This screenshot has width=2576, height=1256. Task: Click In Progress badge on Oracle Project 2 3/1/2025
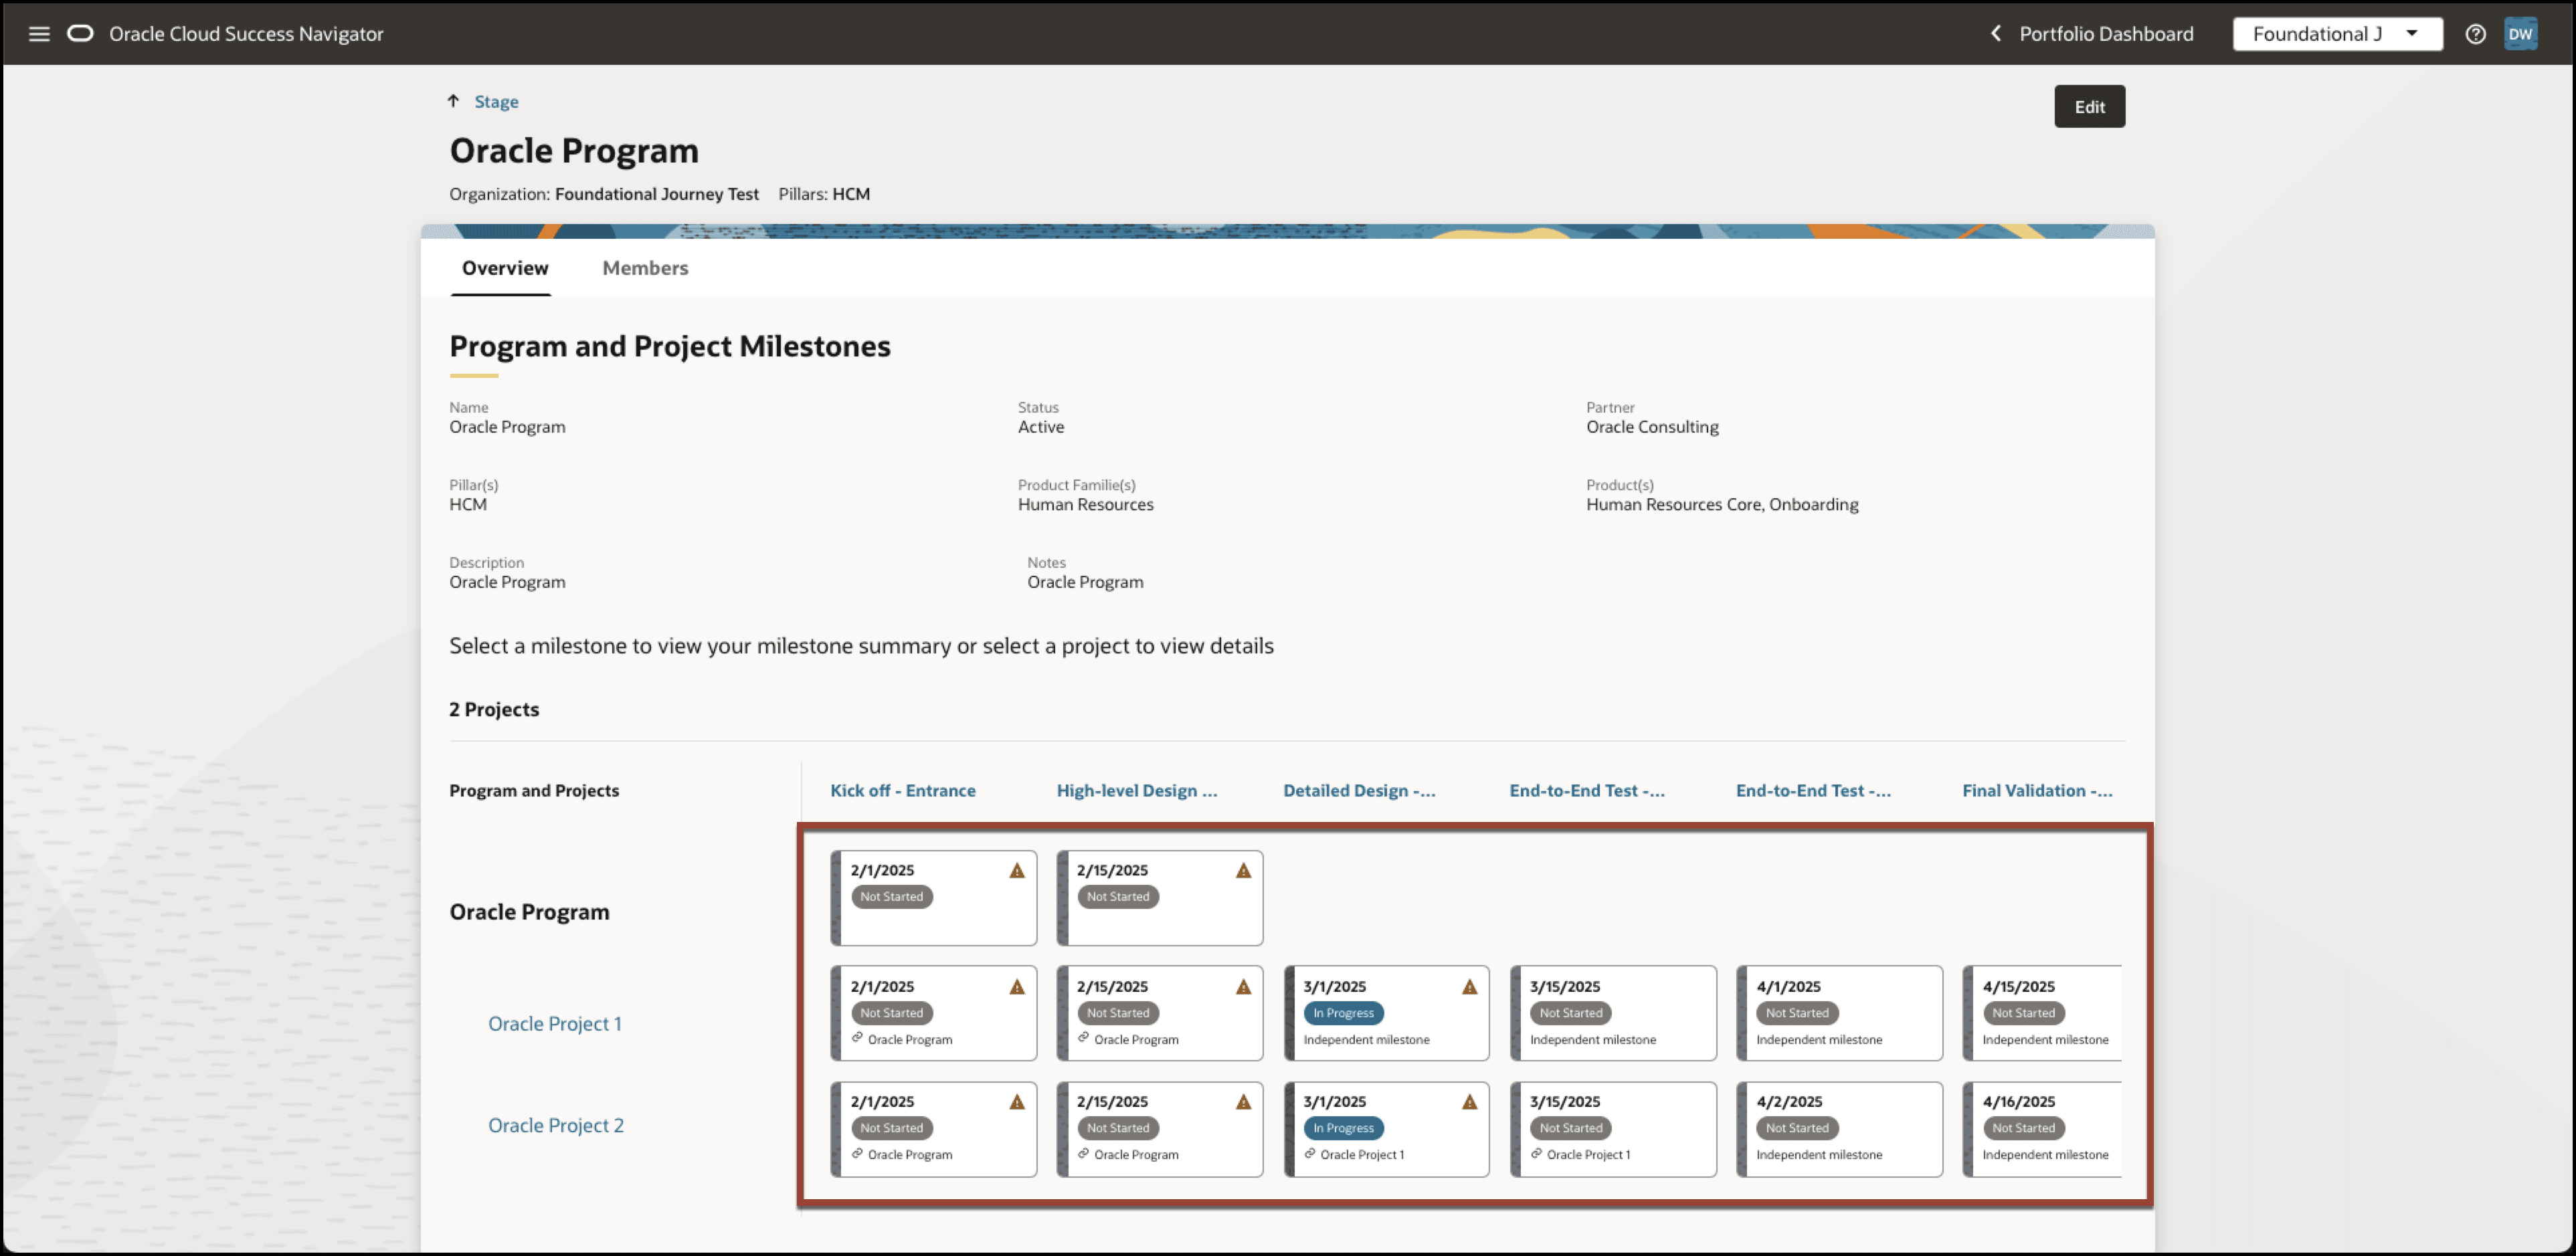1343,1127
